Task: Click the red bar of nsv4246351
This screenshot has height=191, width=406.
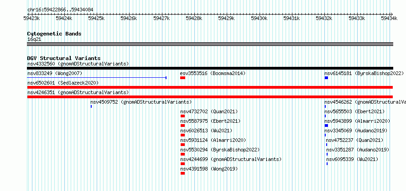Action: (210, 97)
